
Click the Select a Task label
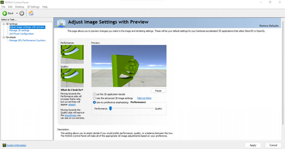[9, 20]
